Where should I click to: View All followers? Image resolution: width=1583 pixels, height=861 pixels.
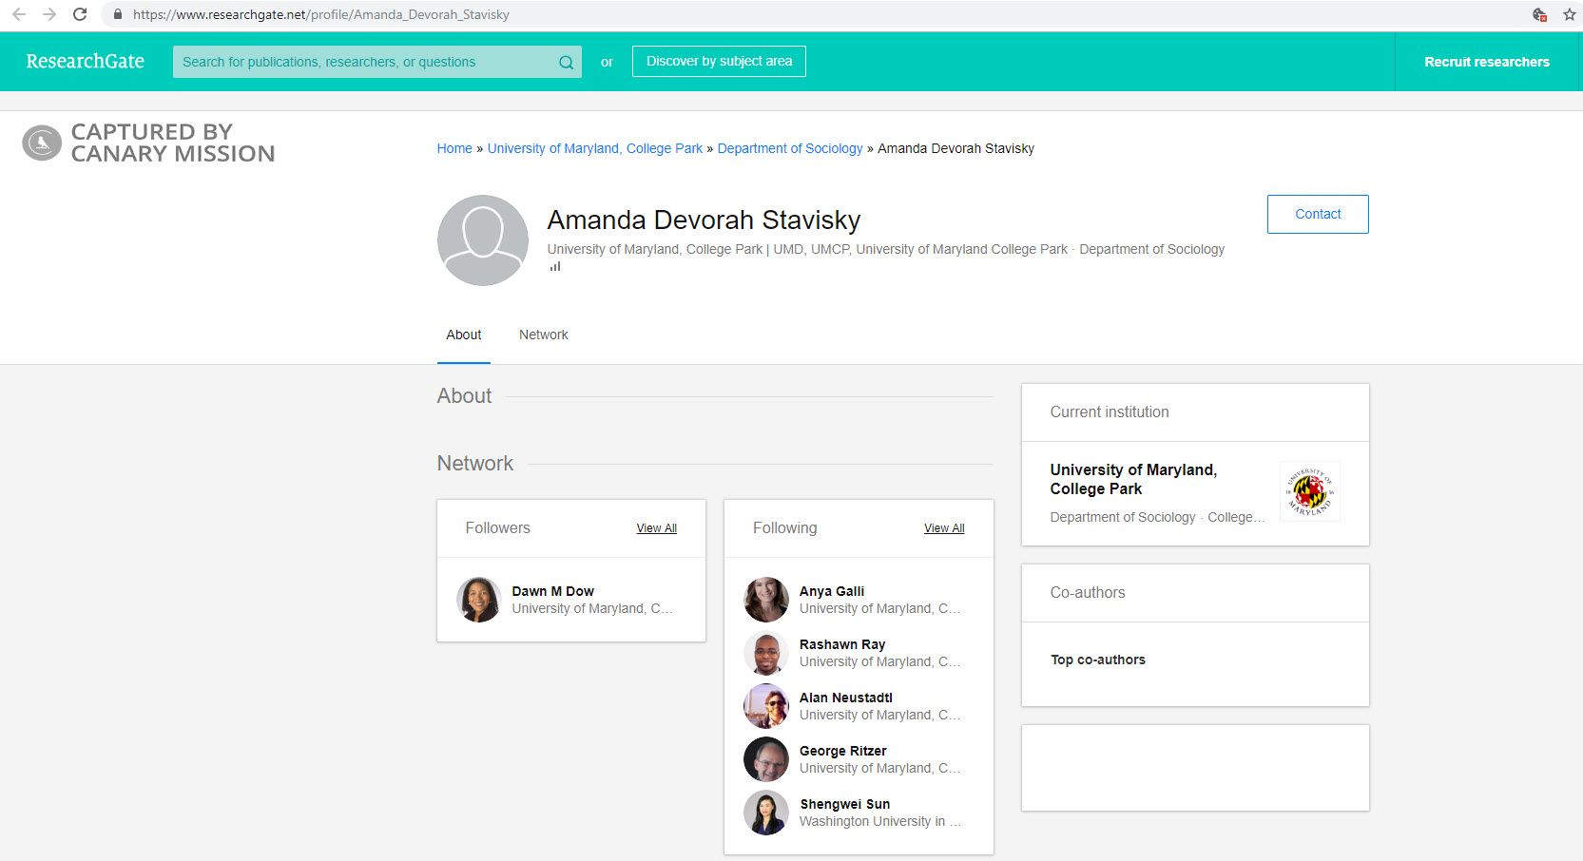click(656, 528)
